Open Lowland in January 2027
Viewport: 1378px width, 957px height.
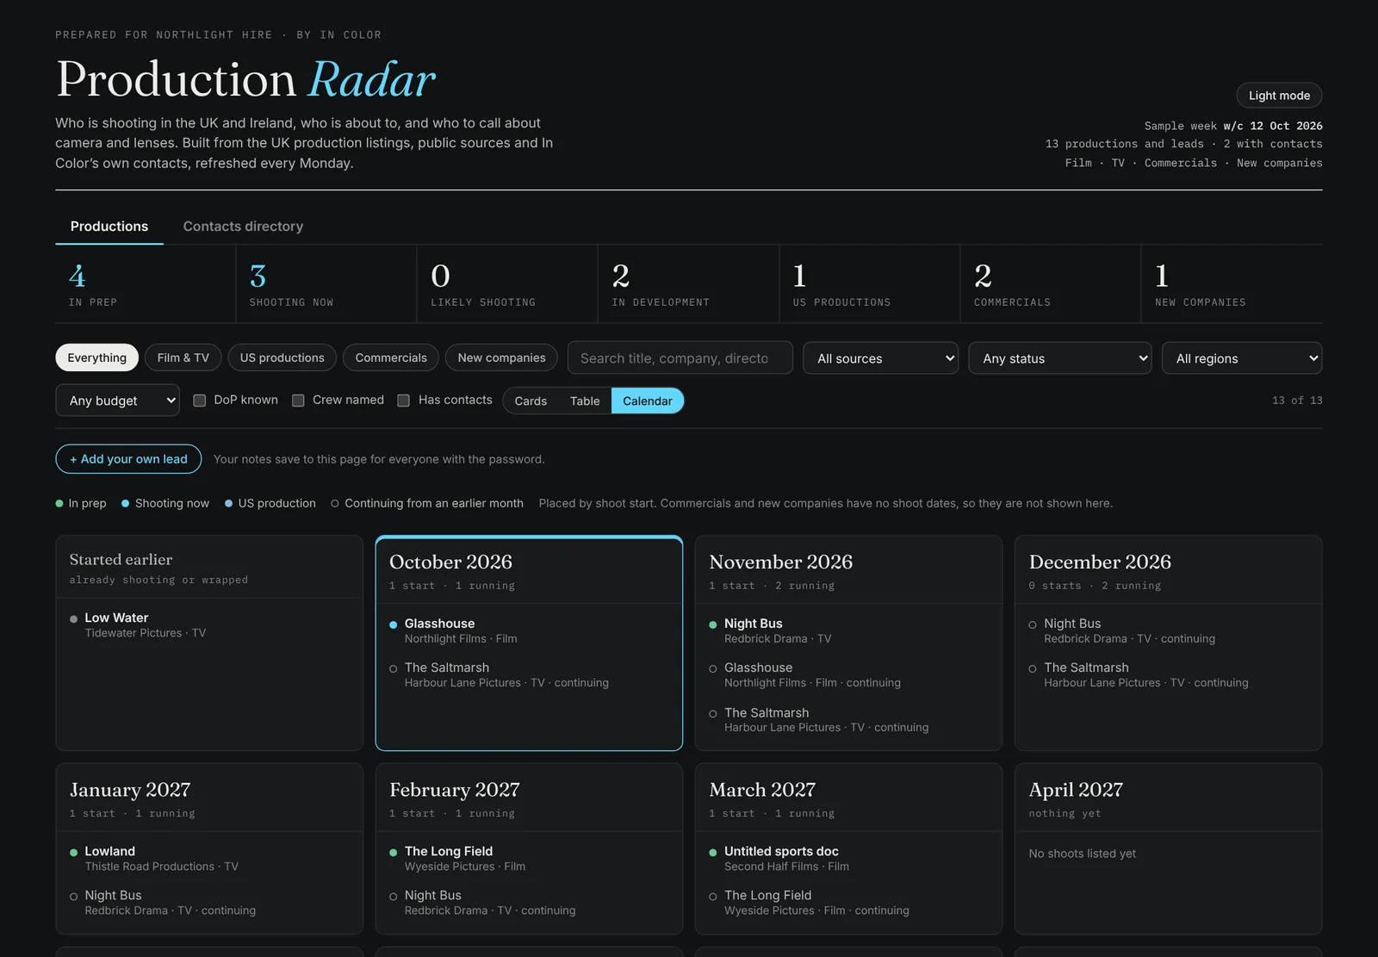click(209, 858)
